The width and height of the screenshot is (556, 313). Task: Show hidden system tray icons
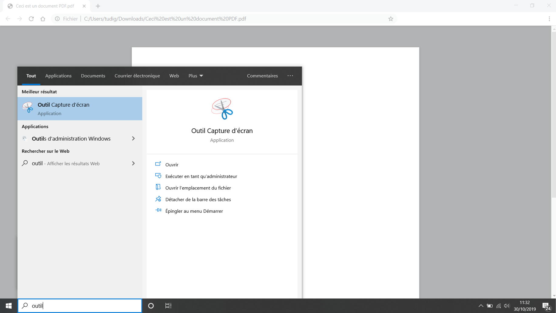pos(481,306)
